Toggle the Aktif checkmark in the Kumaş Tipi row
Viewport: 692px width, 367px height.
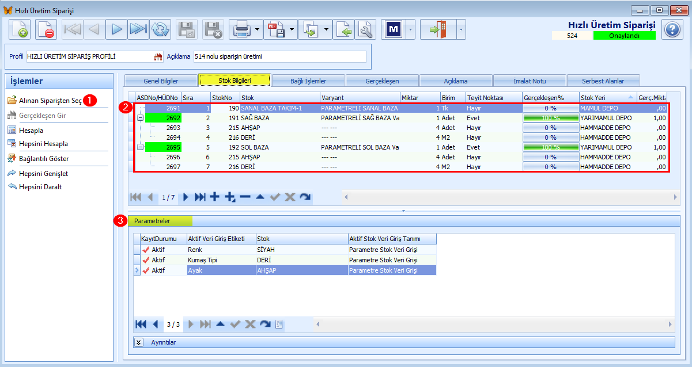(146, 260)
